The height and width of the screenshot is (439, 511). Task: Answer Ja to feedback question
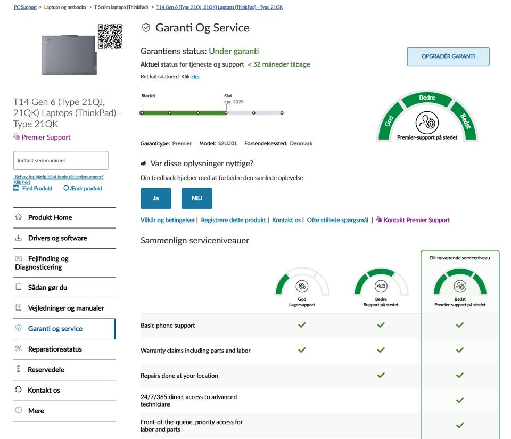click(156, 198)
